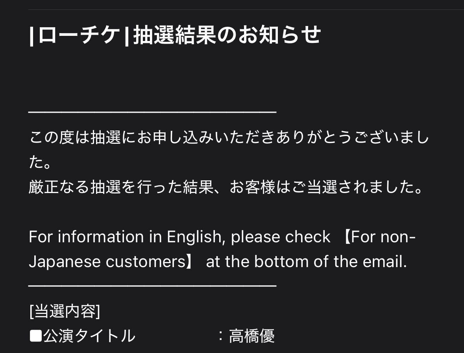Click the colon before 高橋優
This screenshot has width=464, height=353.
pyautogui.click(x=220, y=336)
